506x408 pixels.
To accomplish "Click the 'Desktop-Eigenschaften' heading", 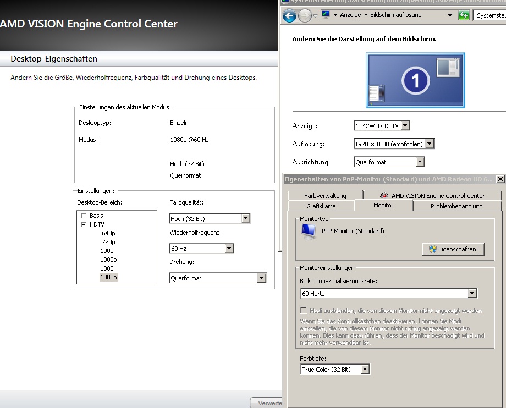I will [x=54, y=59].
